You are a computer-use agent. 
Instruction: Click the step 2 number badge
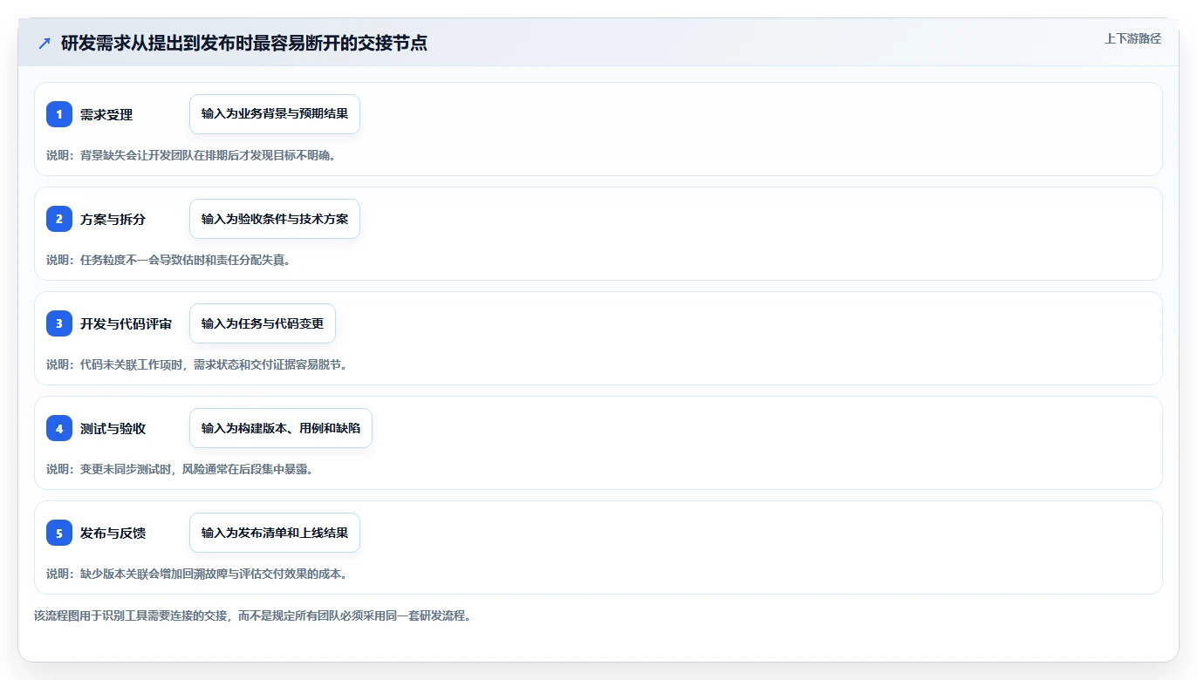tap(59, 219)
